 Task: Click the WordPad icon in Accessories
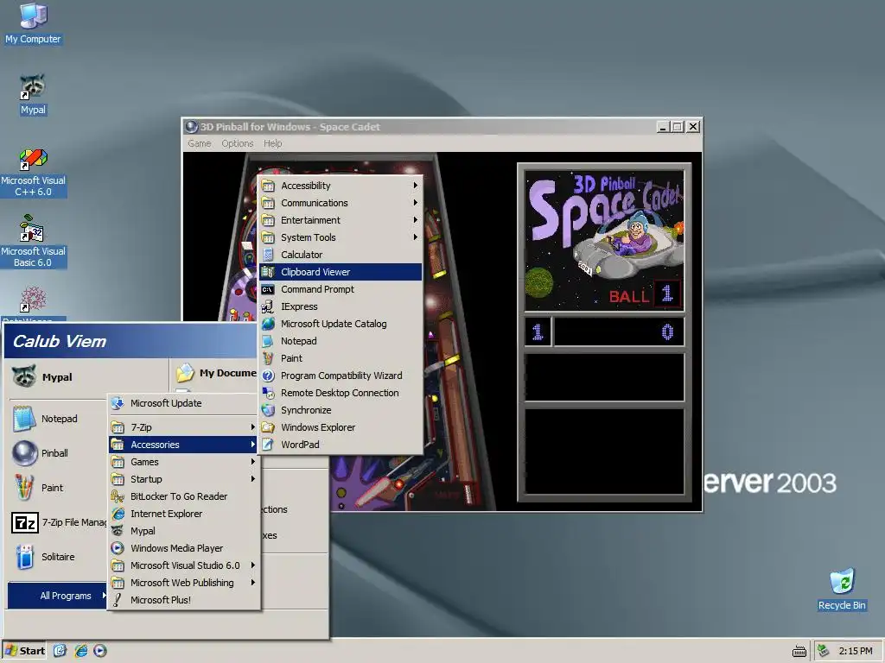coord(268,445)
